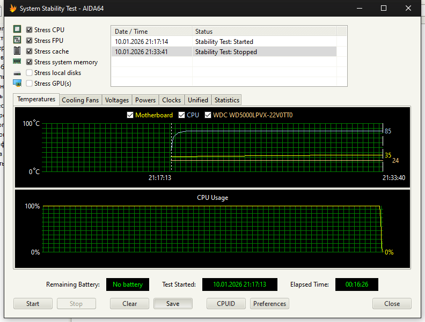Click the CPU chip icon beside Stress CPU
This screenshot has height=322, width=425.
(x=17, y=30)
